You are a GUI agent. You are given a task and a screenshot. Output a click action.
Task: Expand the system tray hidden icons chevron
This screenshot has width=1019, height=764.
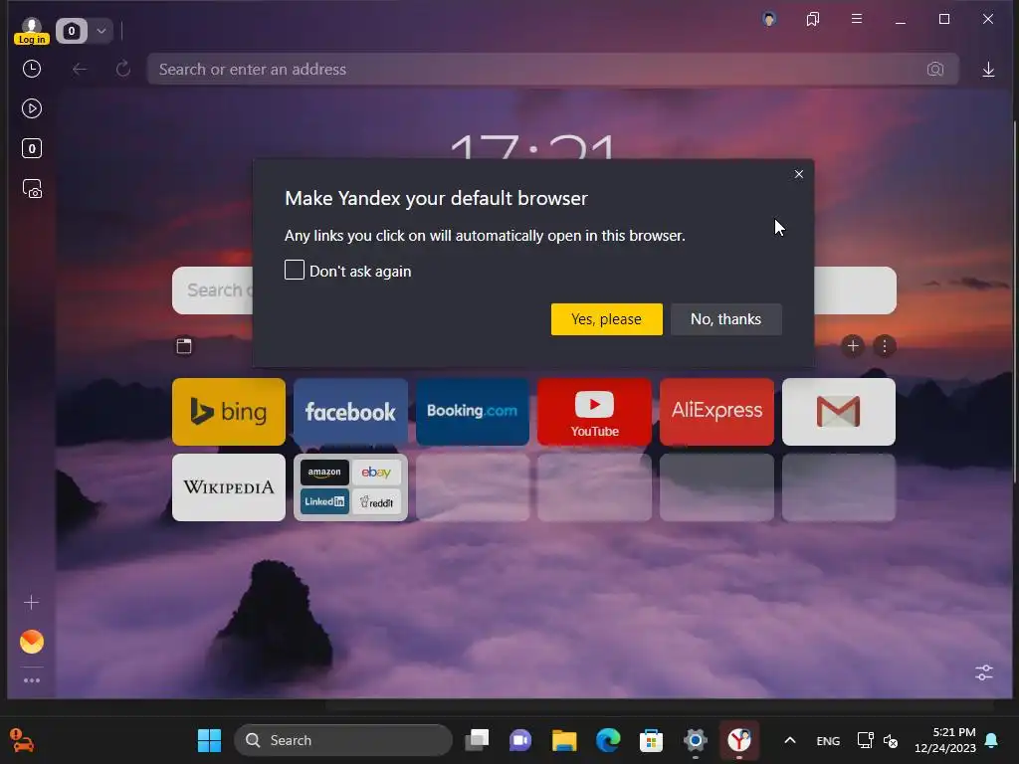789,740
